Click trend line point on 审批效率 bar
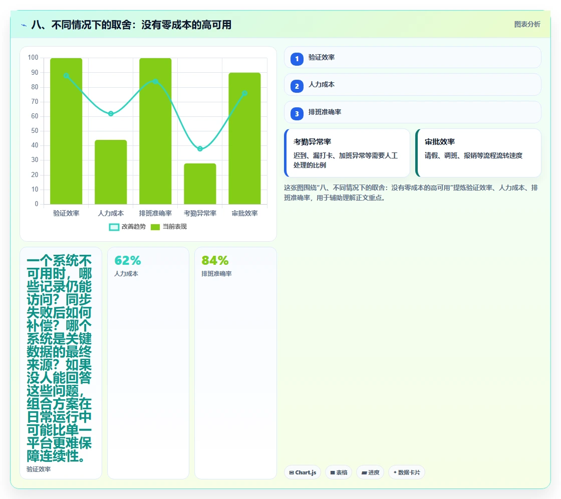This screenshot has width=561, height=499. [x=245, y=93]
